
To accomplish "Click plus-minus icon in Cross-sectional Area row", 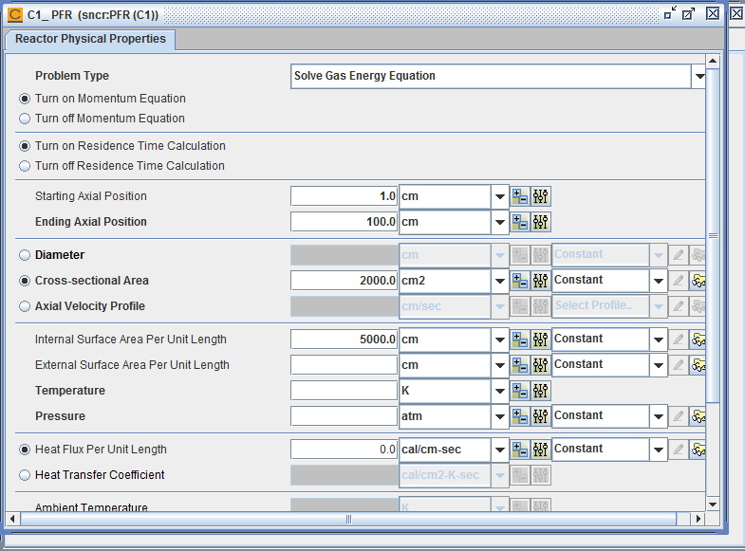I will pyautogui.click(x=520, y=281).
